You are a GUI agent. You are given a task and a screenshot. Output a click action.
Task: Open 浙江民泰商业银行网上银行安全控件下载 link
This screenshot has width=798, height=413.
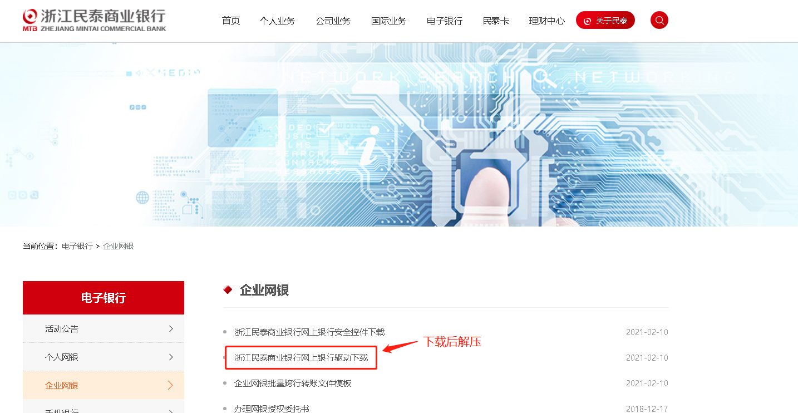[309, 332]
